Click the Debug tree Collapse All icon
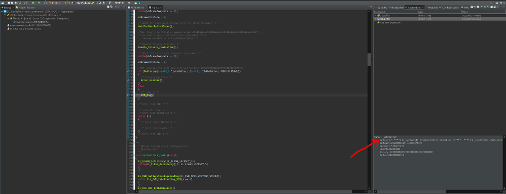 coord(108,7)
